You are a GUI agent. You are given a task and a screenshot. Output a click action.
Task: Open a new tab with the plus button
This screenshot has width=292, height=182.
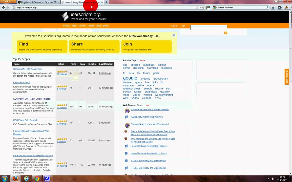tap(106, 2)
